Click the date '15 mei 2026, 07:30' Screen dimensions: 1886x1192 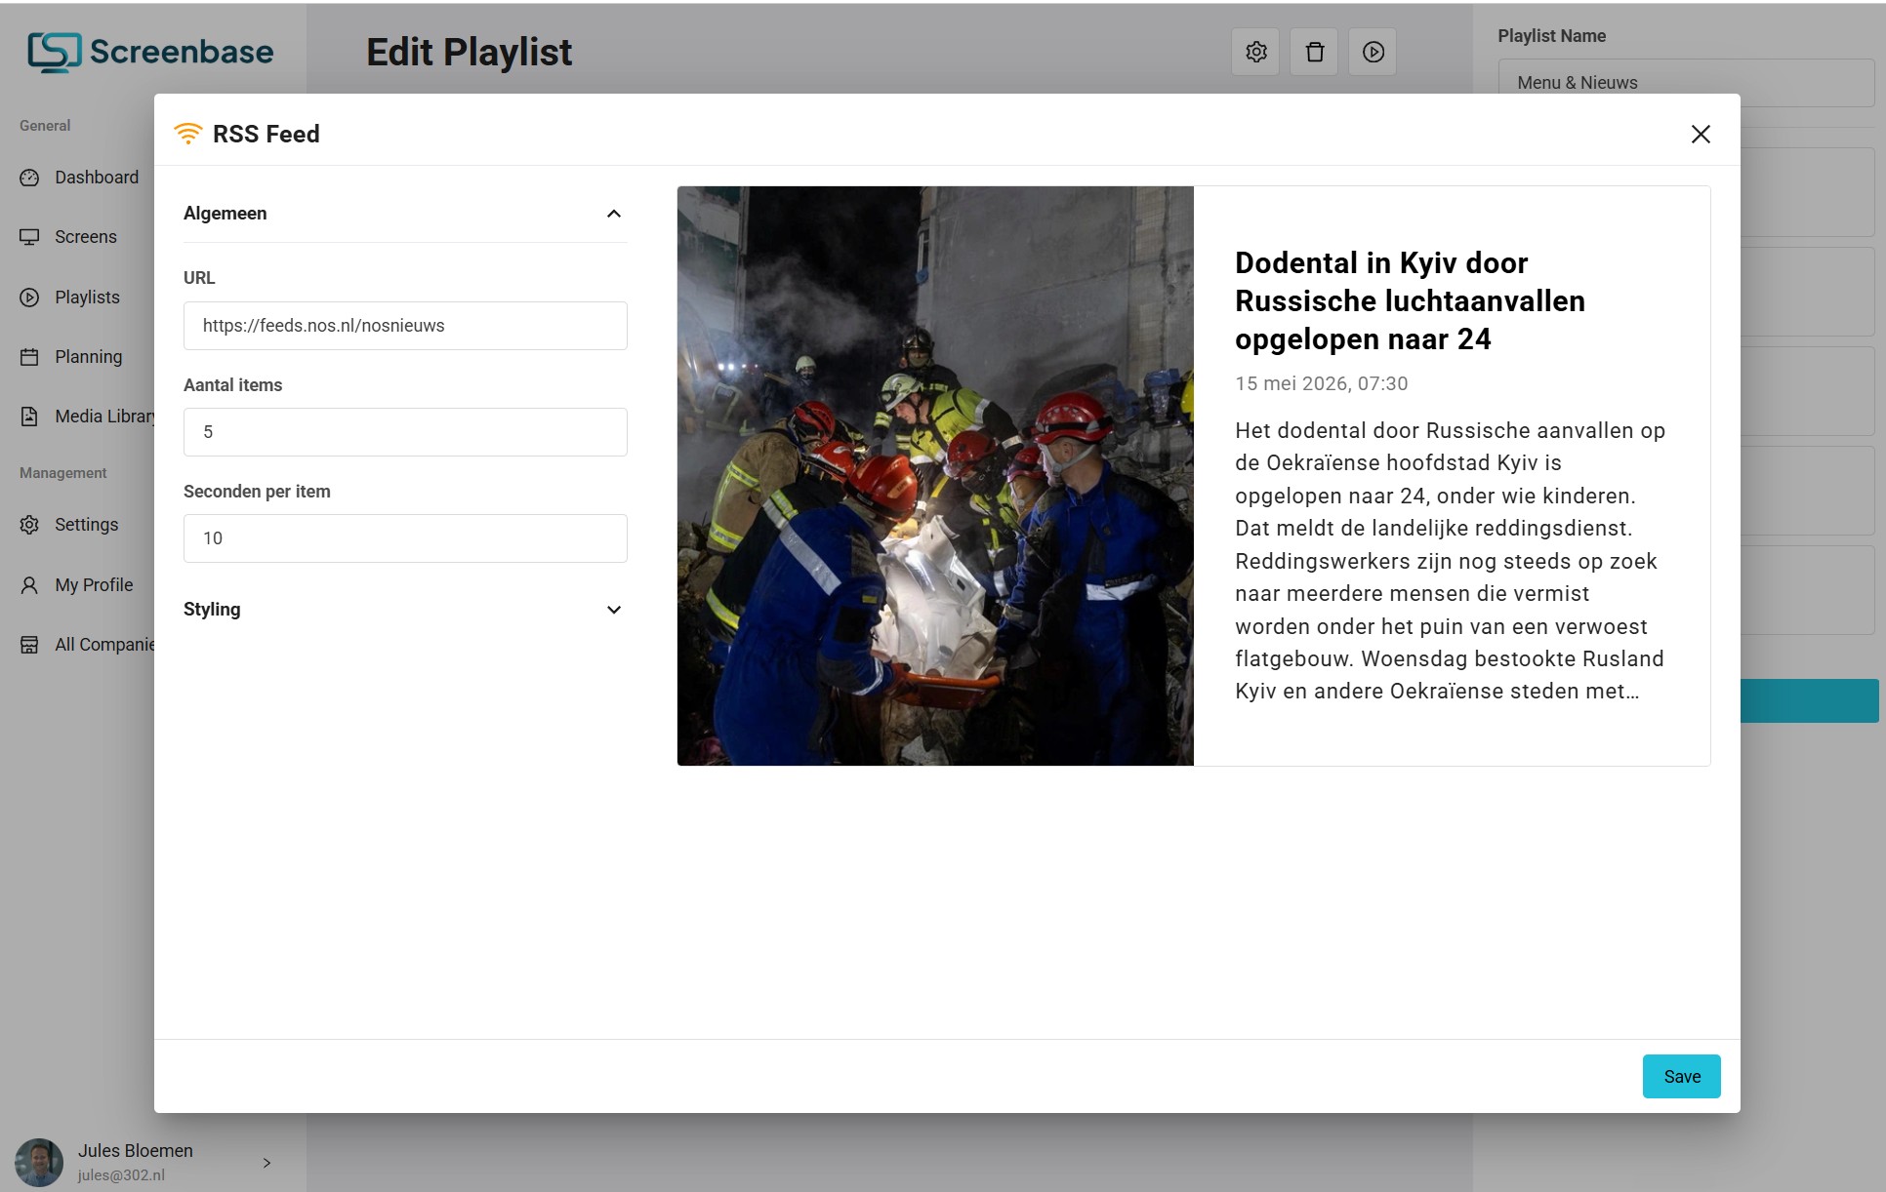click(x=1321, y=383)
